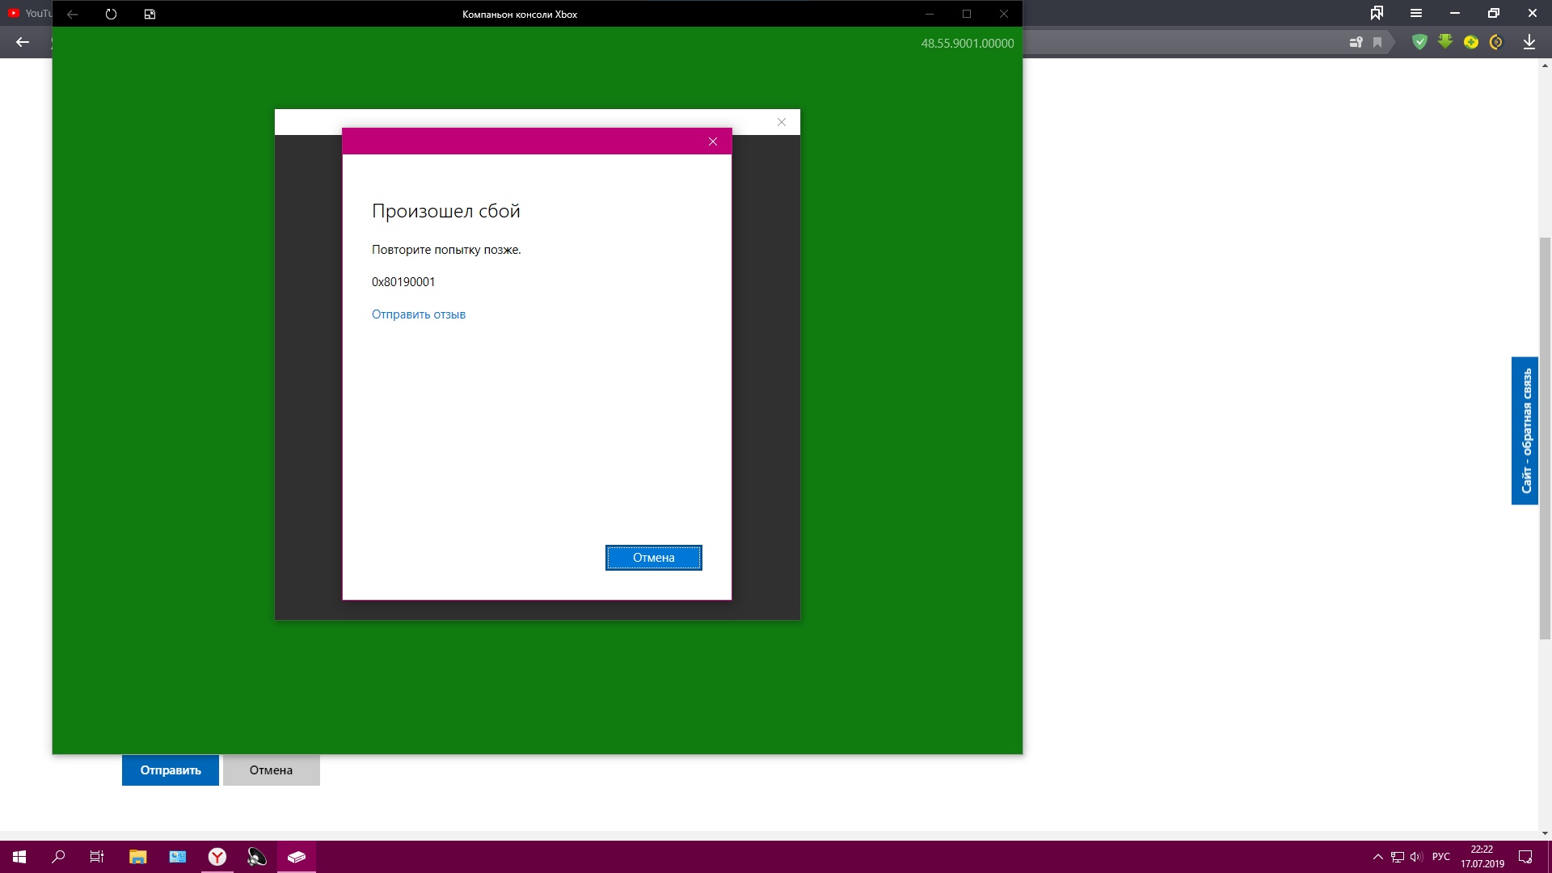Open Windows taskbar search
1552x873 pixels.
[58, 857]
